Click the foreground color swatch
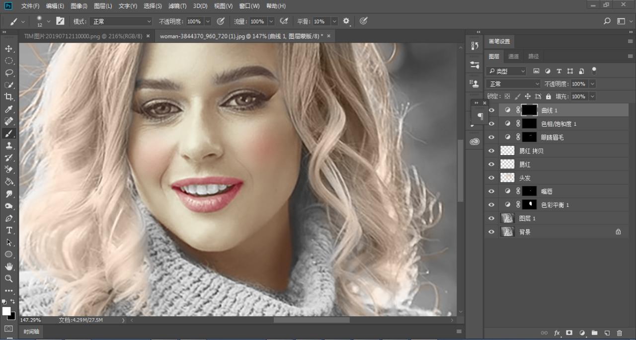The height and width of the screenshot is (340, 636). 6,311
